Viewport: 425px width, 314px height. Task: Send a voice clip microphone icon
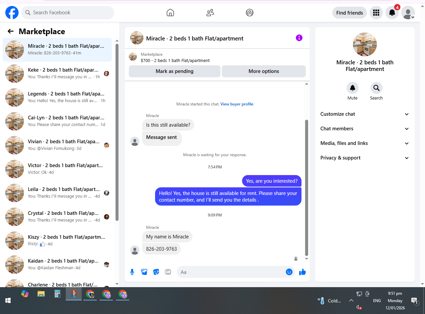coord(132,272)
